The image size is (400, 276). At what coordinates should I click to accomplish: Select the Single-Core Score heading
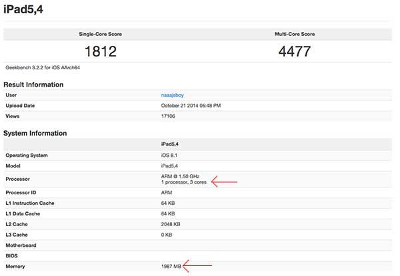pyautogui.click(x=100, y=34)
